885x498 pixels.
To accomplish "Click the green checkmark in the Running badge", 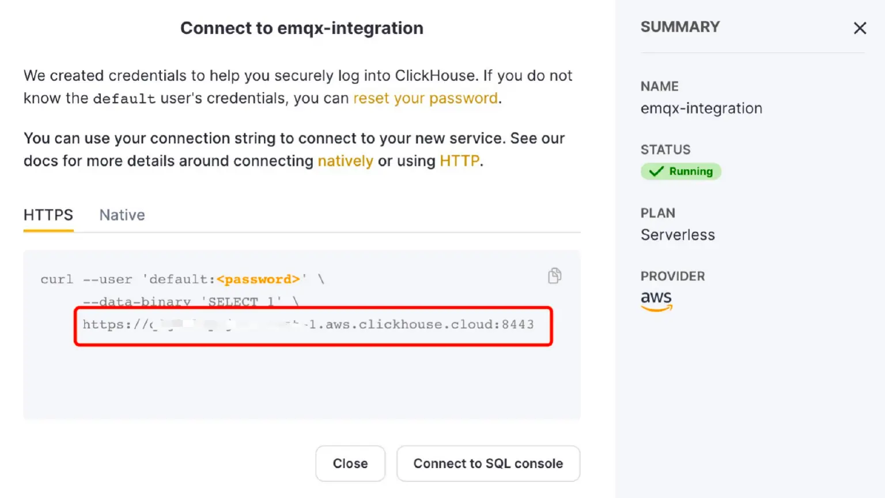I will (656, 171).
